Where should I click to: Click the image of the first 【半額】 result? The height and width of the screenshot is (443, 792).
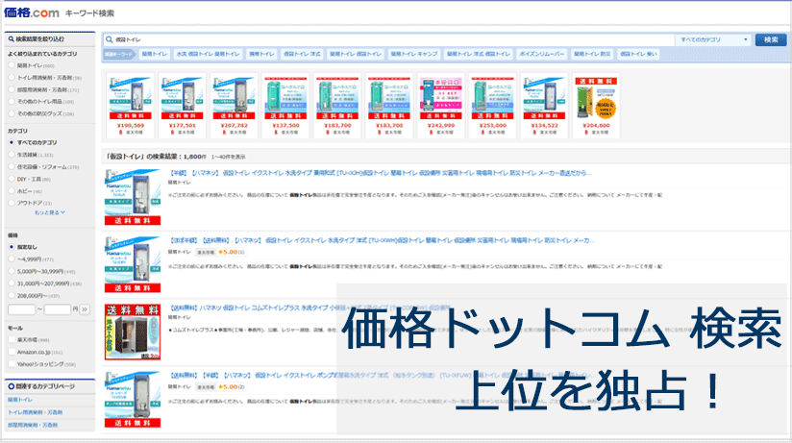click(133, 197)
